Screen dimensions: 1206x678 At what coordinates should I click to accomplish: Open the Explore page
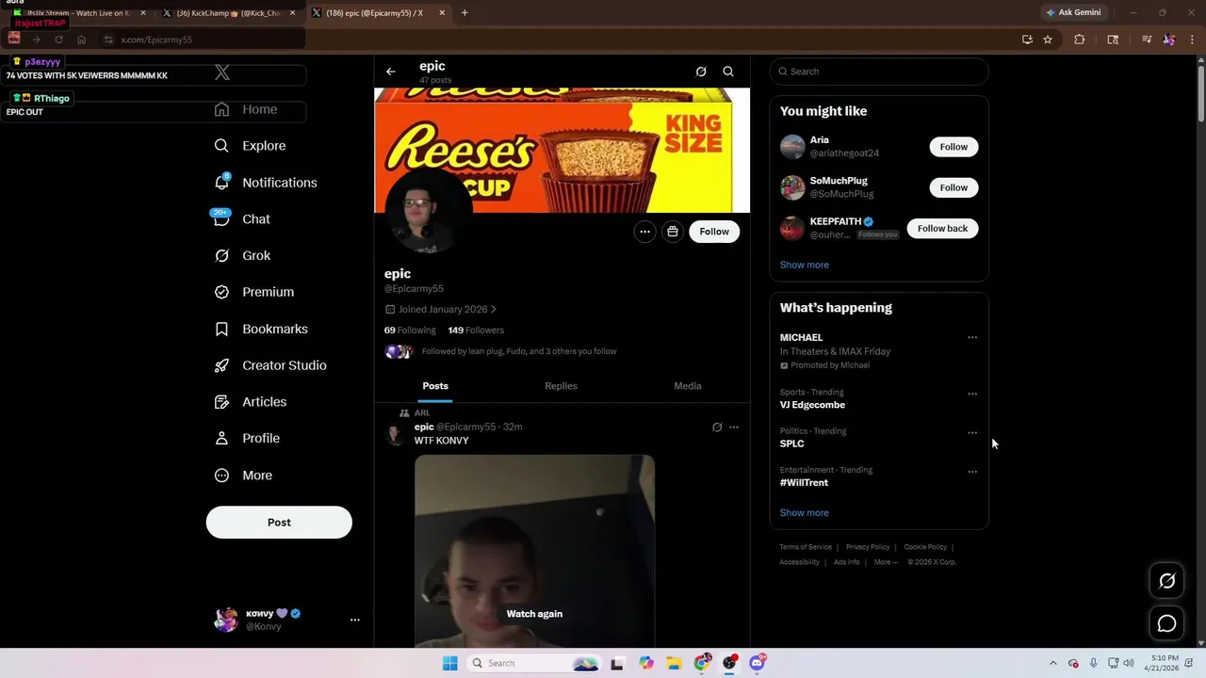coord(250,146)
